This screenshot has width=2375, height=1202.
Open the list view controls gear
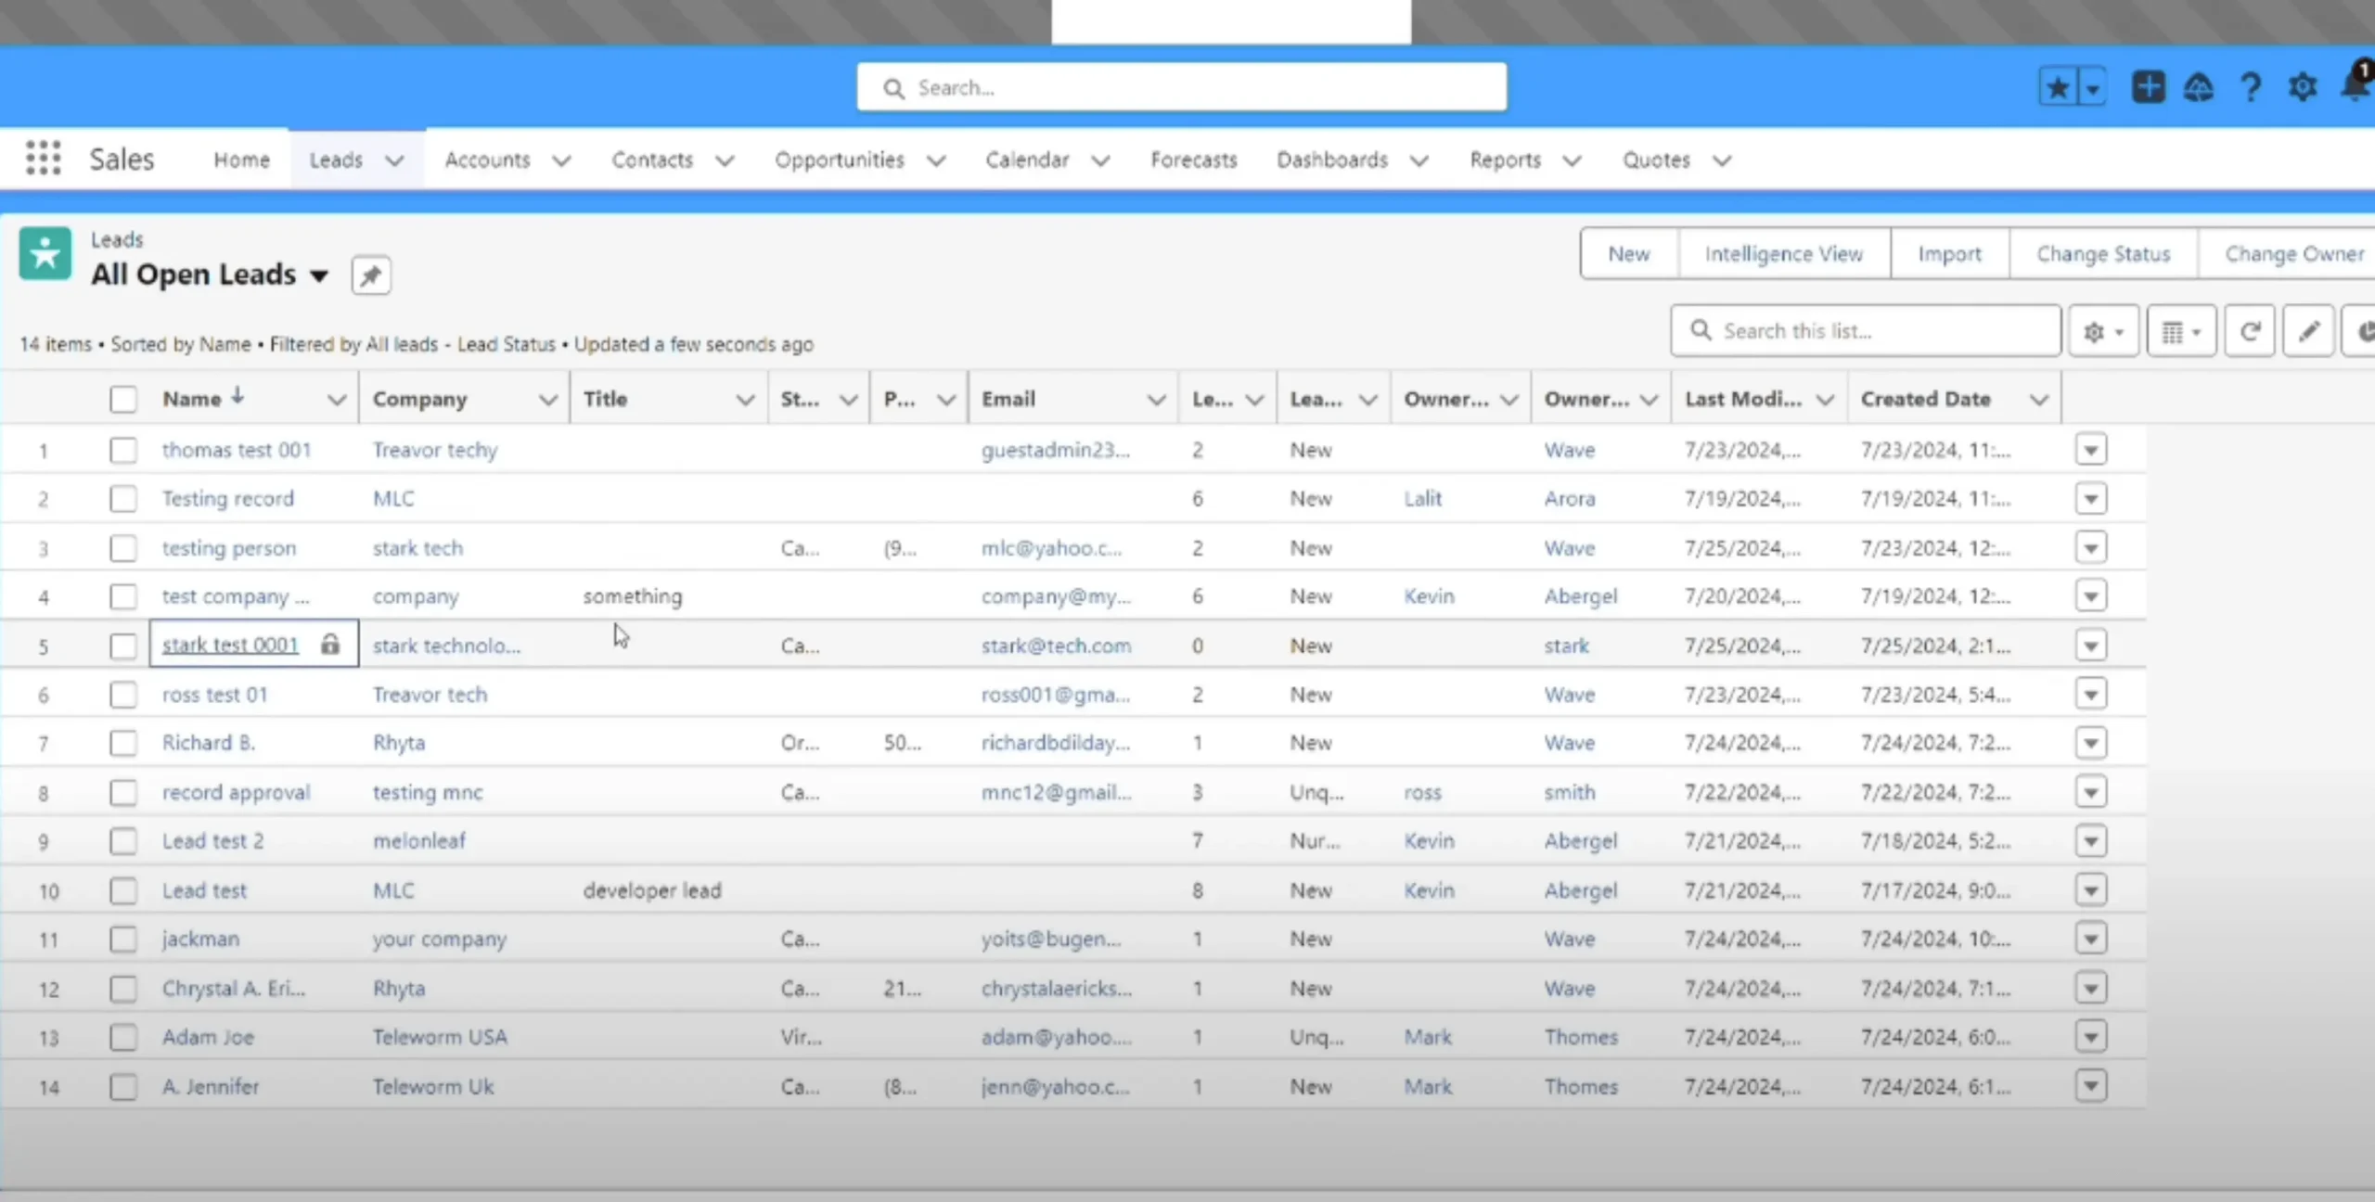(x=2102, y=332)
